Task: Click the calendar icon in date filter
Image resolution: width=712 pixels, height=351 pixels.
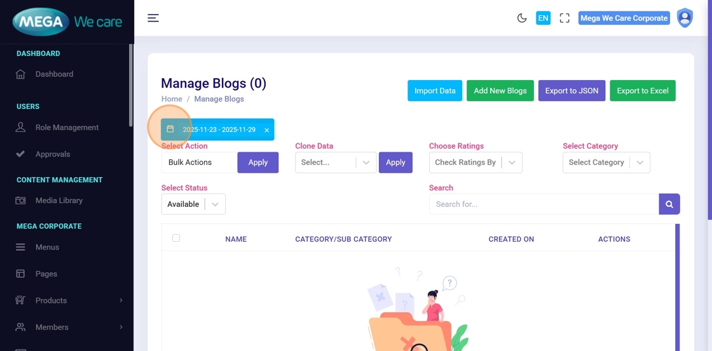Action: pyautogui.click(x=170, y=129)
